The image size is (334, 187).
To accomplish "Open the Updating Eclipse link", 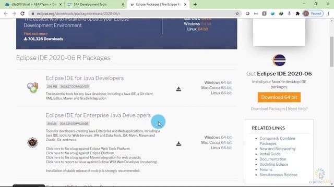I will [x=273, y=164].
